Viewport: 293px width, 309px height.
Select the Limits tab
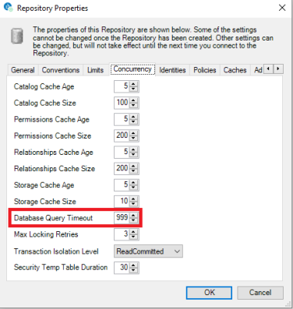tap(95, 70)
